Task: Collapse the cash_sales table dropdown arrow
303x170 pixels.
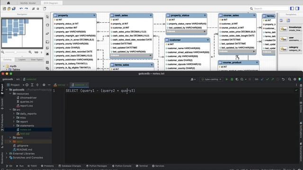Action: tap(151, 16)
